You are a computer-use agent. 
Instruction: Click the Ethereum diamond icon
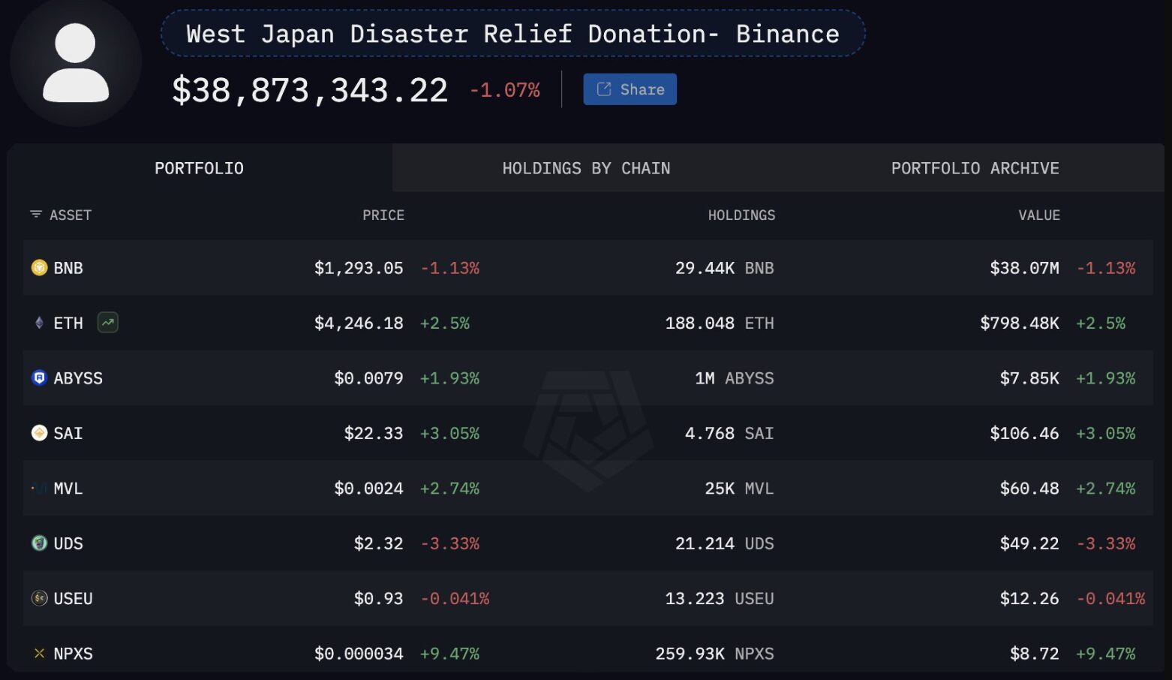39,323
